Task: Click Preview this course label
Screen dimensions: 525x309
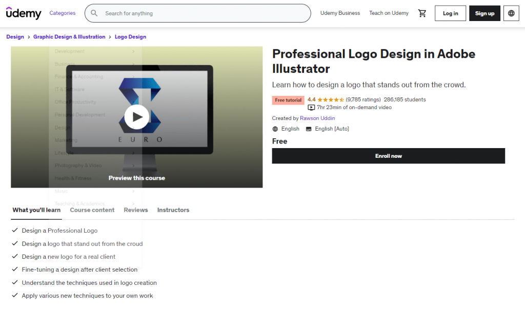Action: (136, 178)
